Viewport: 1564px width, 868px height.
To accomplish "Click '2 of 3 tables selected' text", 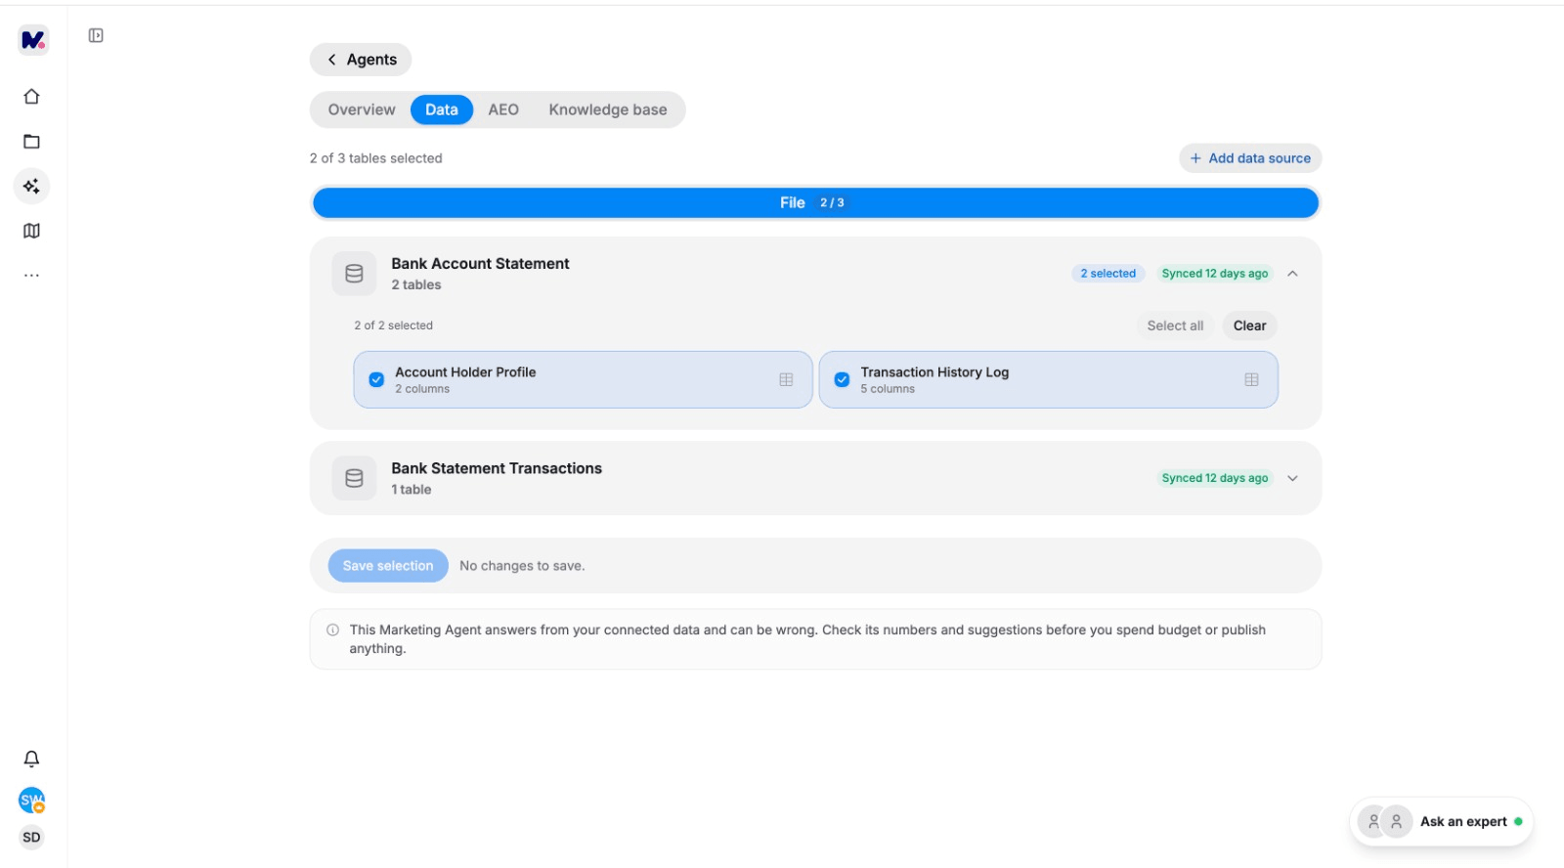I will 376,158.
